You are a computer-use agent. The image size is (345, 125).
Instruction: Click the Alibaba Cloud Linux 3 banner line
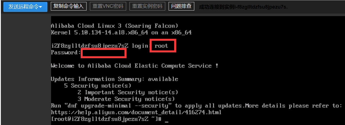114,26
